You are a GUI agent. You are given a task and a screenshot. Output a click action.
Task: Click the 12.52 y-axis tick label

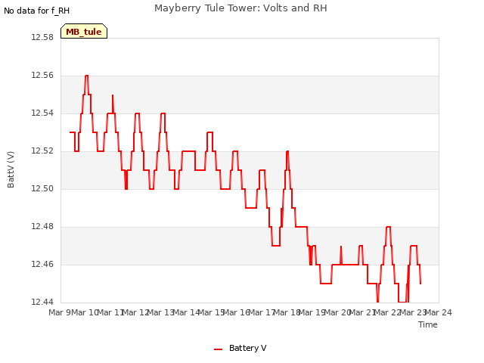tap(42, 151)
